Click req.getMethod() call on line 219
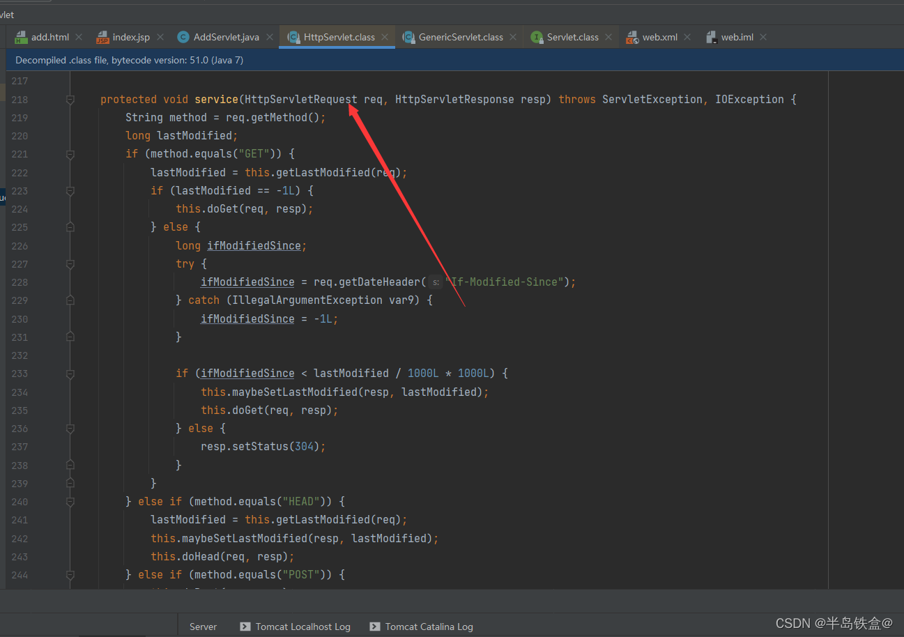The image size is (904, 637). [273, 117]
